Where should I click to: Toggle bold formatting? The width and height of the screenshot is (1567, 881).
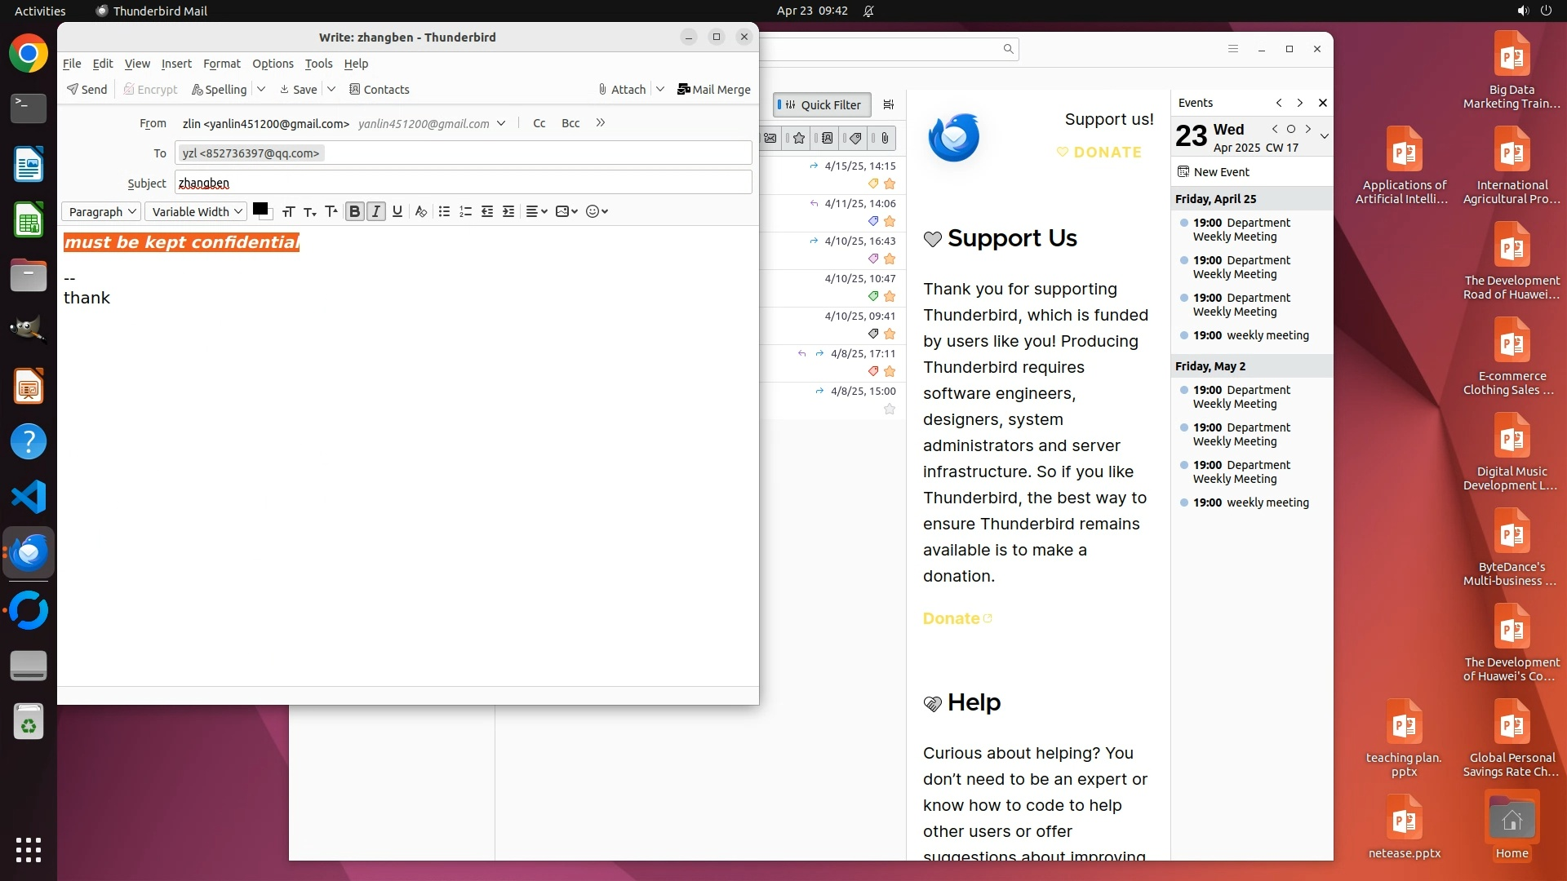(x=354, y=212)
